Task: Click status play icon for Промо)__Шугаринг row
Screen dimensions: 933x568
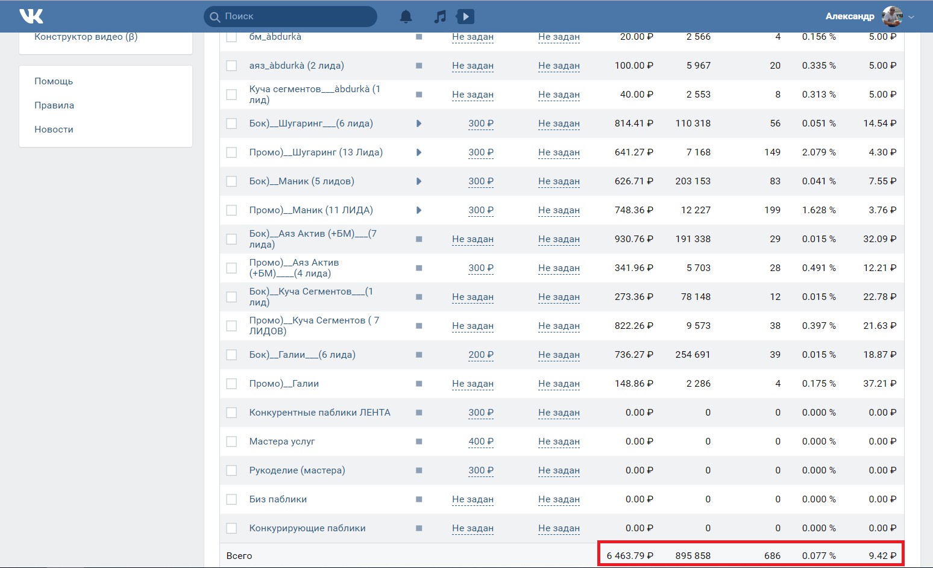Action: click(419, 152)
